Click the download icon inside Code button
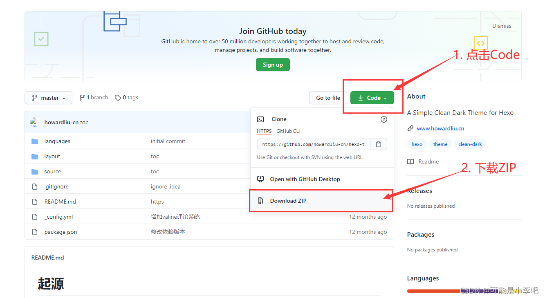This screenshot has width=545, height=298. 361,98
